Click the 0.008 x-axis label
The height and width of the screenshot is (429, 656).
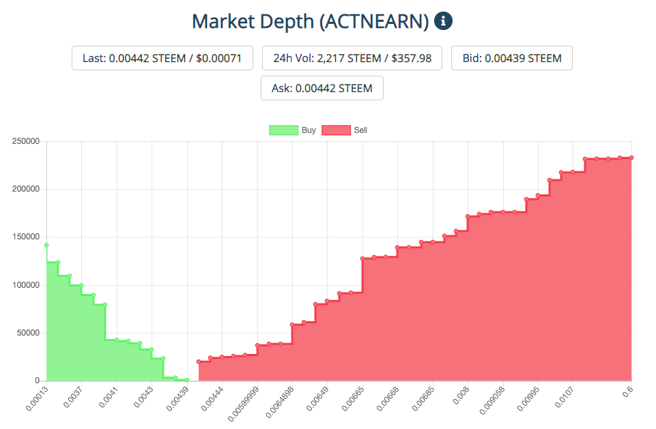point(461,396)
